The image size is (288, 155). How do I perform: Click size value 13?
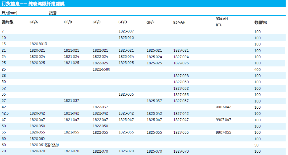4,44
